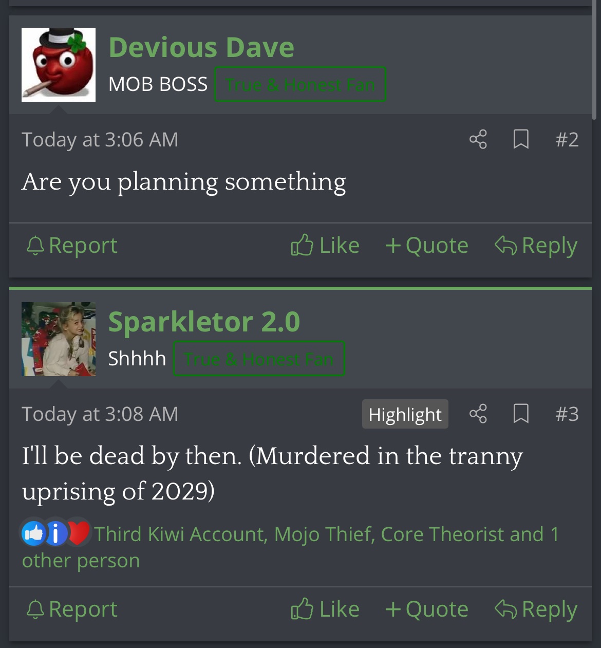This screenshot has width=601, height=648.
Task: Open Sparkletor 2.0 username link
Action: (x=204, y=322)
